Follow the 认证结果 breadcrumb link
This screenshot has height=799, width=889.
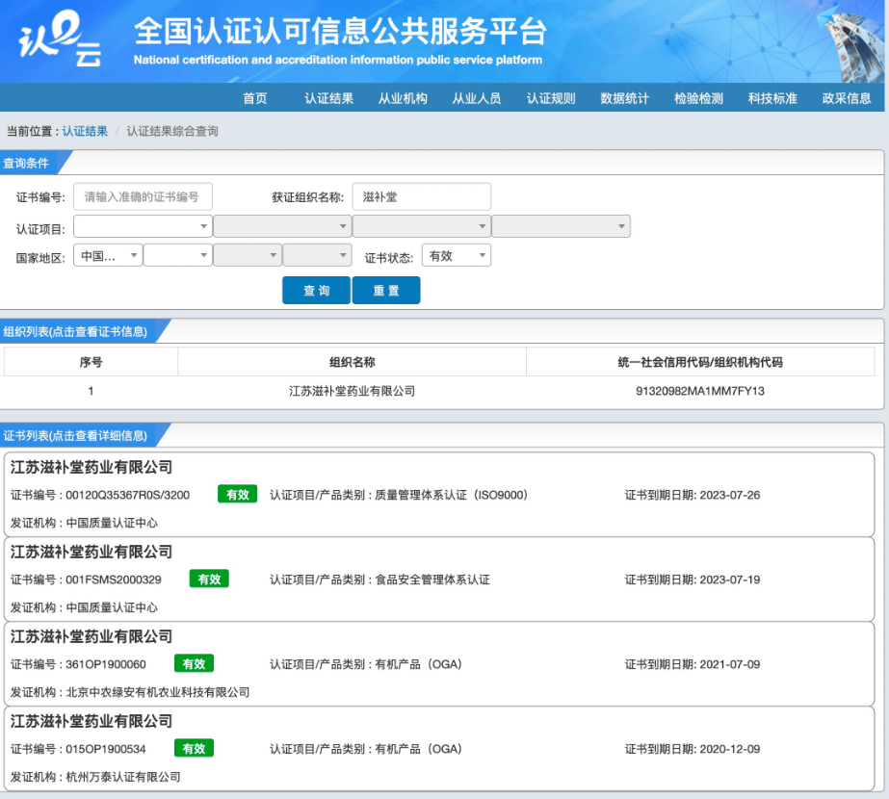pos(85,132)
